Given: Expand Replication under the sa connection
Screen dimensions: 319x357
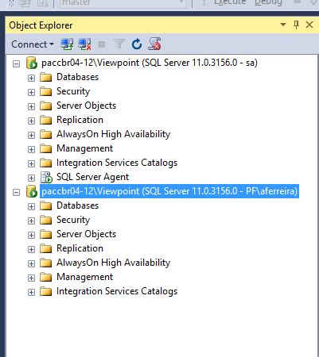Looking at the screenshot, I should [31, 121].
